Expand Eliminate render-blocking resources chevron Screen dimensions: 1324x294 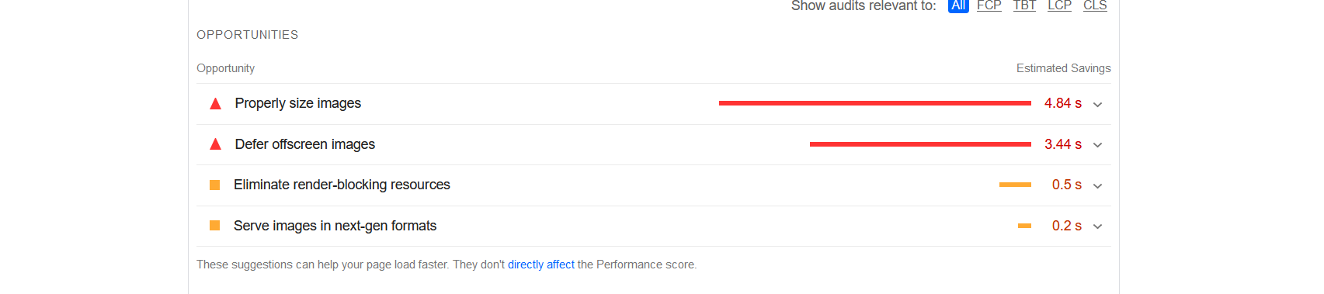(1097, 186)
